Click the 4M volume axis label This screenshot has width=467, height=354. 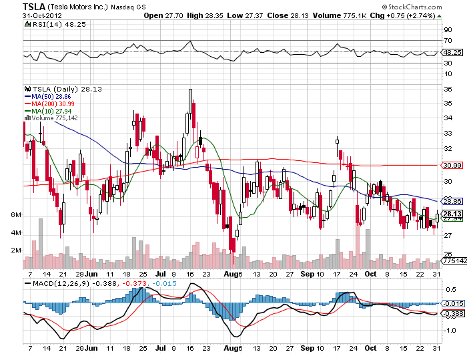[16, 232]
